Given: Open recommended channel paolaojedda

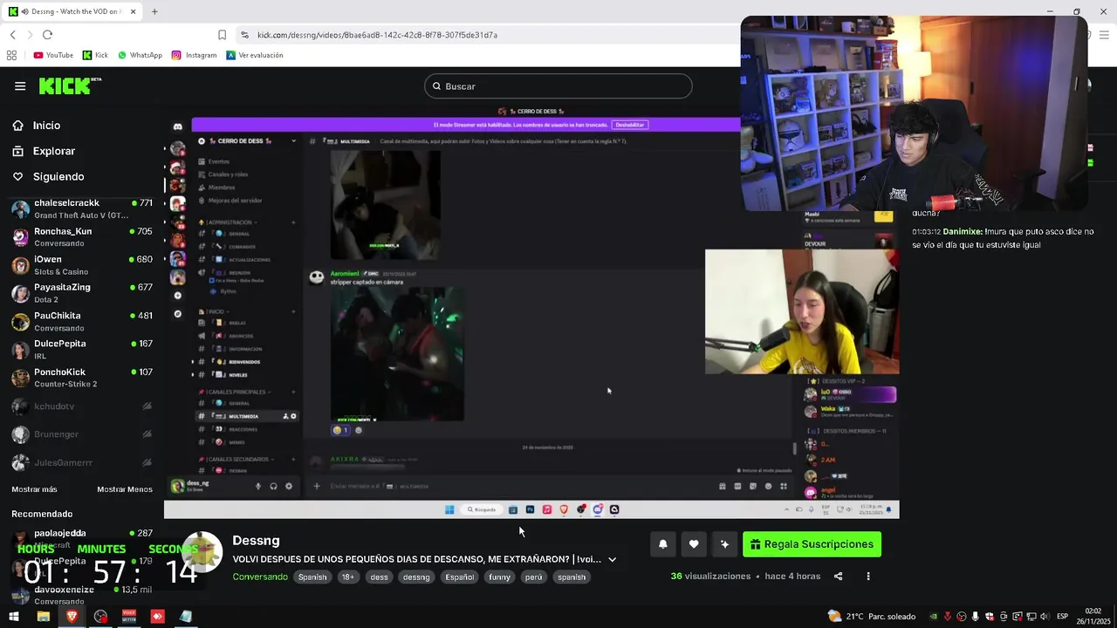Looking at the screenshot, I should click(x=82, y=537).
